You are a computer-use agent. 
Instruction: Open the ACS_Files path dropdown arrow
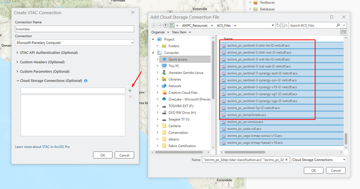point(235,26)
